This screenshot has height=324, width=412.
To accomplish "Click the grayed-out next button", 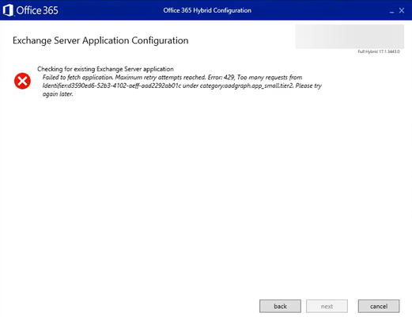I will (327, 306).
